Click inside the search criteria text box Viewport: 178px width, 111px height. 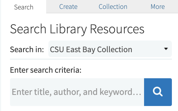click(x=77, y=92)
